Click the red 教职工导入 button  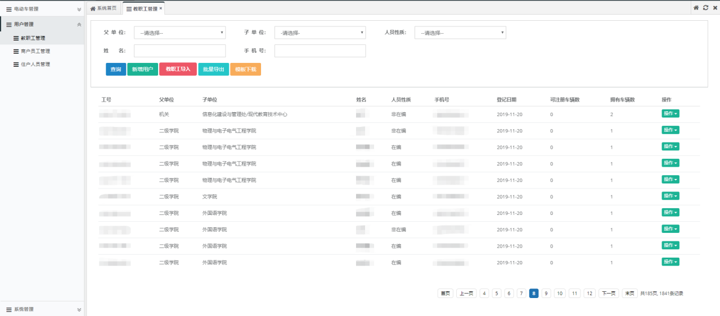coord(178,69)
